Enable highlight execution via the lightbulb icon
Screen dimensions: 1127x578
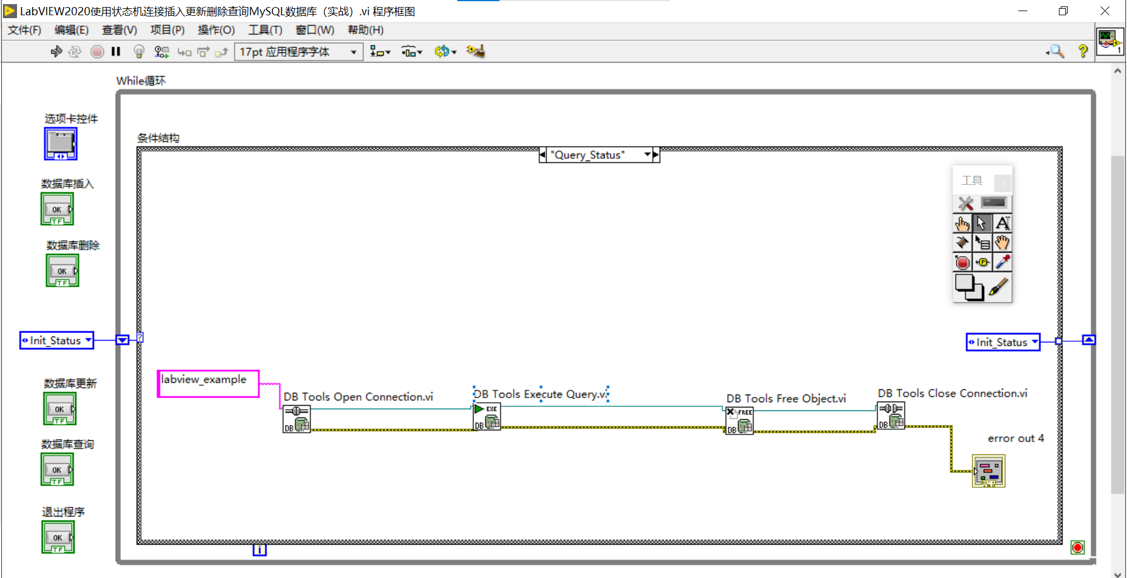[x=139, y=52]
